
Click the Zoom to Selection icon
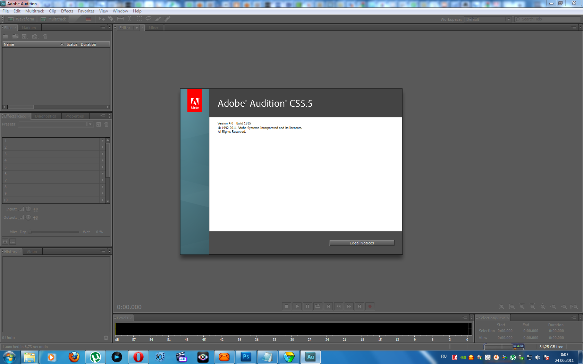574,307
